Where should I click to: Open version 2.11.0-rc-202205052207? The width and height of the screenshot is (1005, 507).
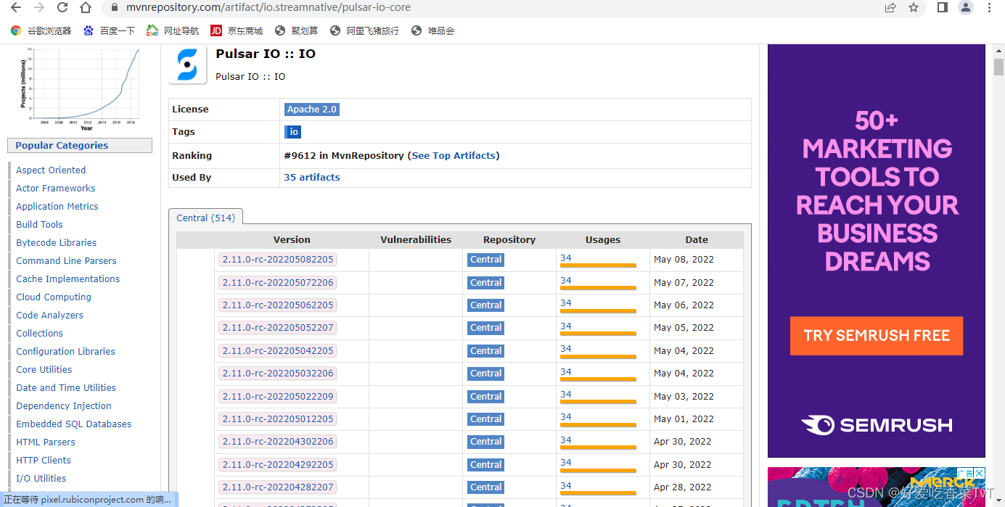click(278, 327)
